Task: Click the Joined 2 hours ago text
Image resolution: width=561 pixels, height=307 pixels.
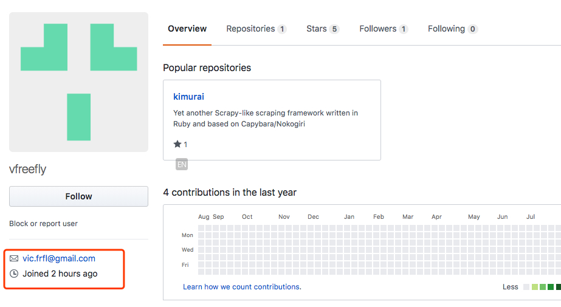Action: [x=60, y=274]
